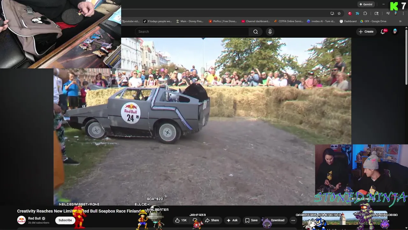Screen dimensions: 408x230
Task: Open more actions three-dot button under video
Action: (x=293, y=220)
